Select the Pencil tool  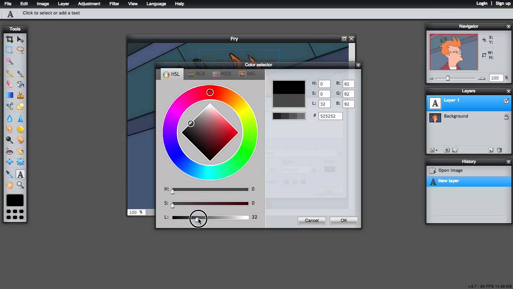click(x=10, y=74)
